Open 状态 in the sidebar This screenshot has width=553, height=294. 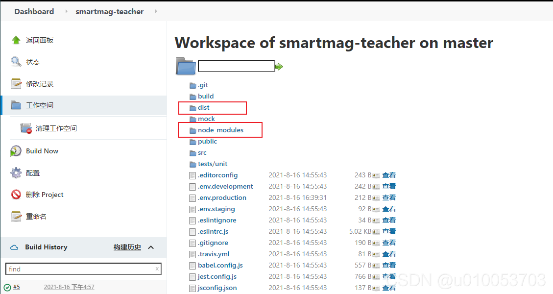click(x=33, y=62)
